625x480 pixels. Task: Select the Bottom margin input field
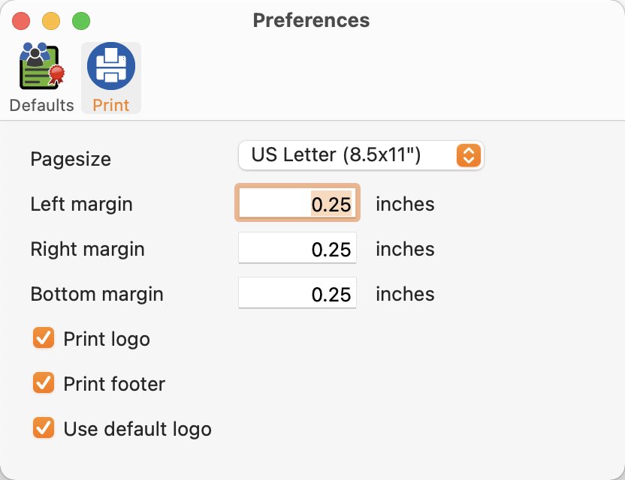297,293
